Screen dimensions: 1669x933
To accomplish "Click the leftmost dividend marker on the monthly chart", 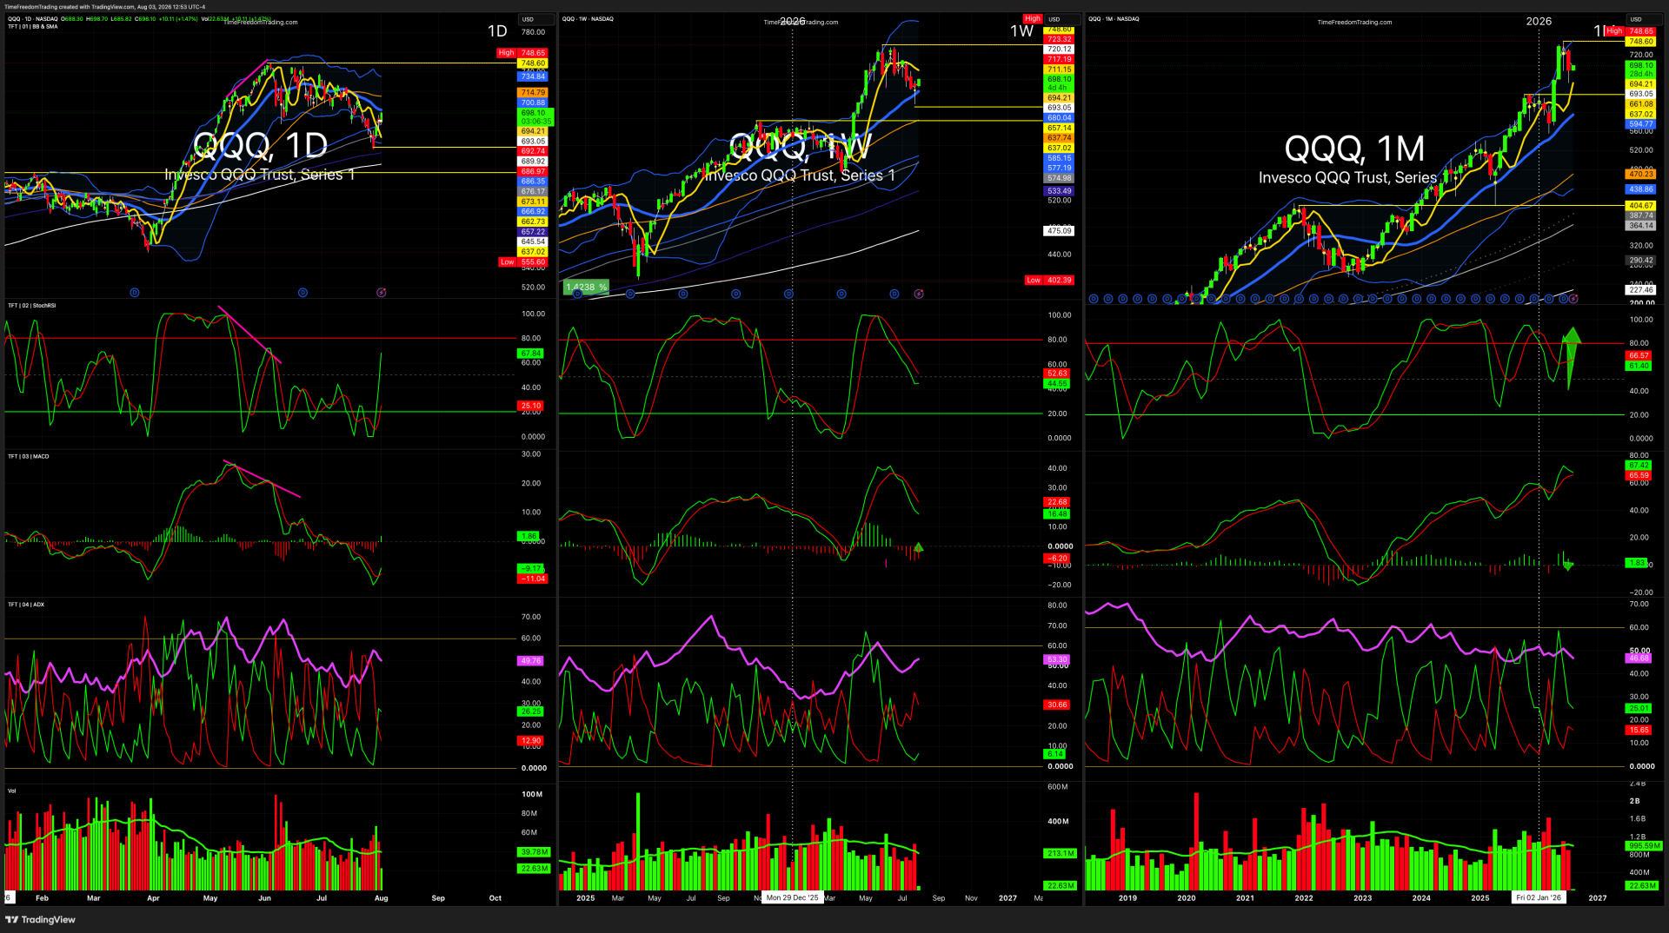I will pos(1094,299).
